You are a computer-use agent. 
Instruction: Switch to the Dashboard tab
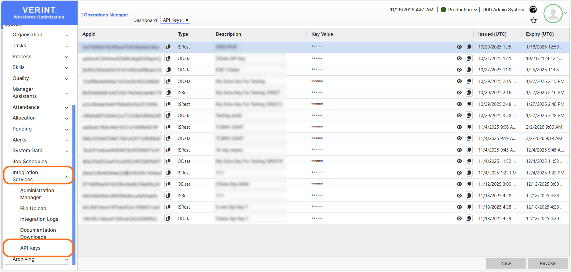(145, 20)
